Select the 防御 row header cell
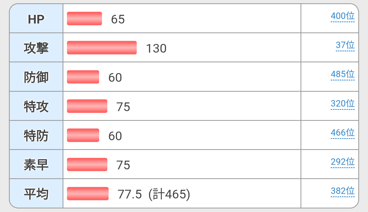 pos(36,77)
